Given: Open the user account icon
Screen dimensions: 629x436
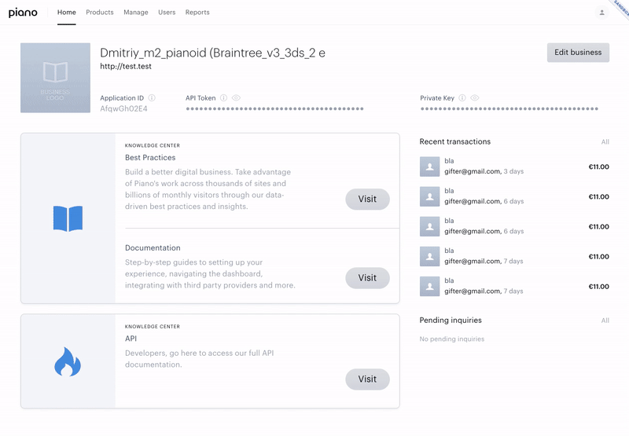Looking at the screenshot, I should 601,13.
